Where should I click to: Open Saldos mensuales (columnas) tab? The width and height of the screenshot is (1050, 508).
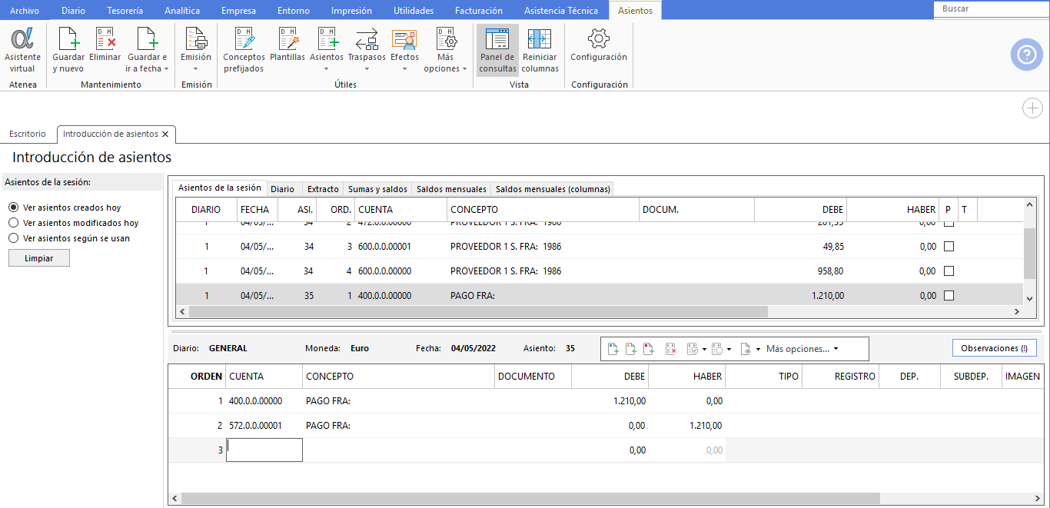[553, 189]
